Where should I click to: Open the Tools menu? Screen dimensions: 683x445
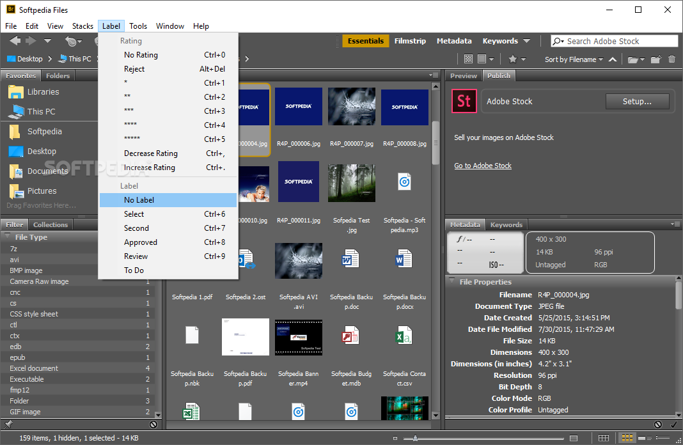[x=138, y=26]
